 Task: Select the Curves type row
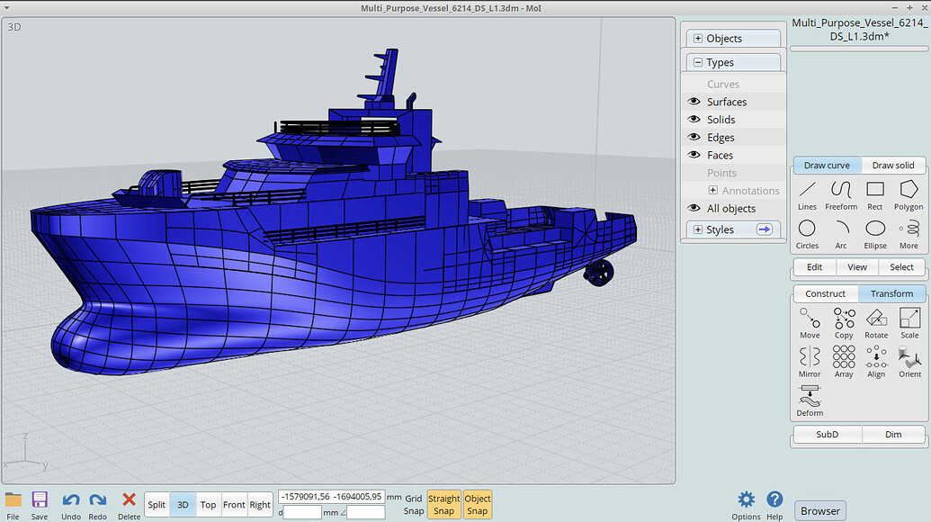733,84
